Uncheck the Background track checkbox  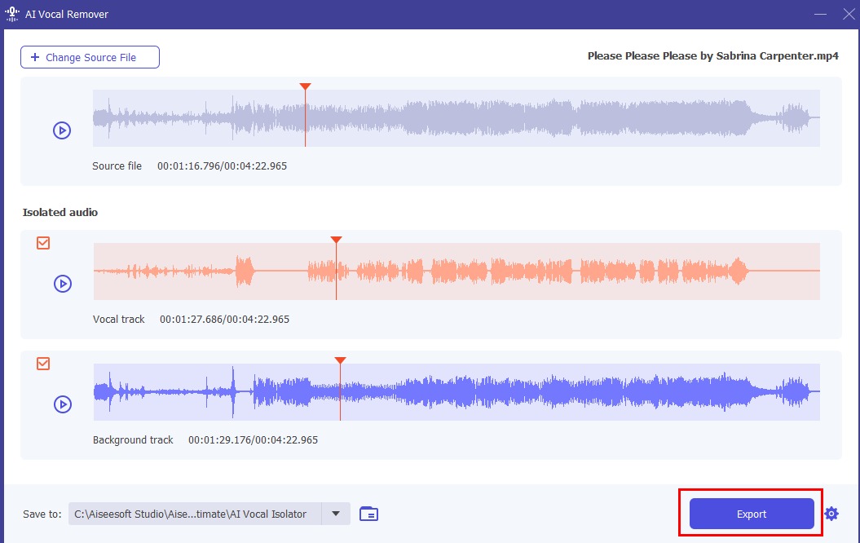tap(43, 364)
